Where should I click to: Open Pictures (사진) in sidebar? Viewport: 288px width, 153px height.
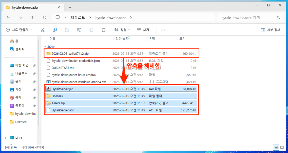16,89
